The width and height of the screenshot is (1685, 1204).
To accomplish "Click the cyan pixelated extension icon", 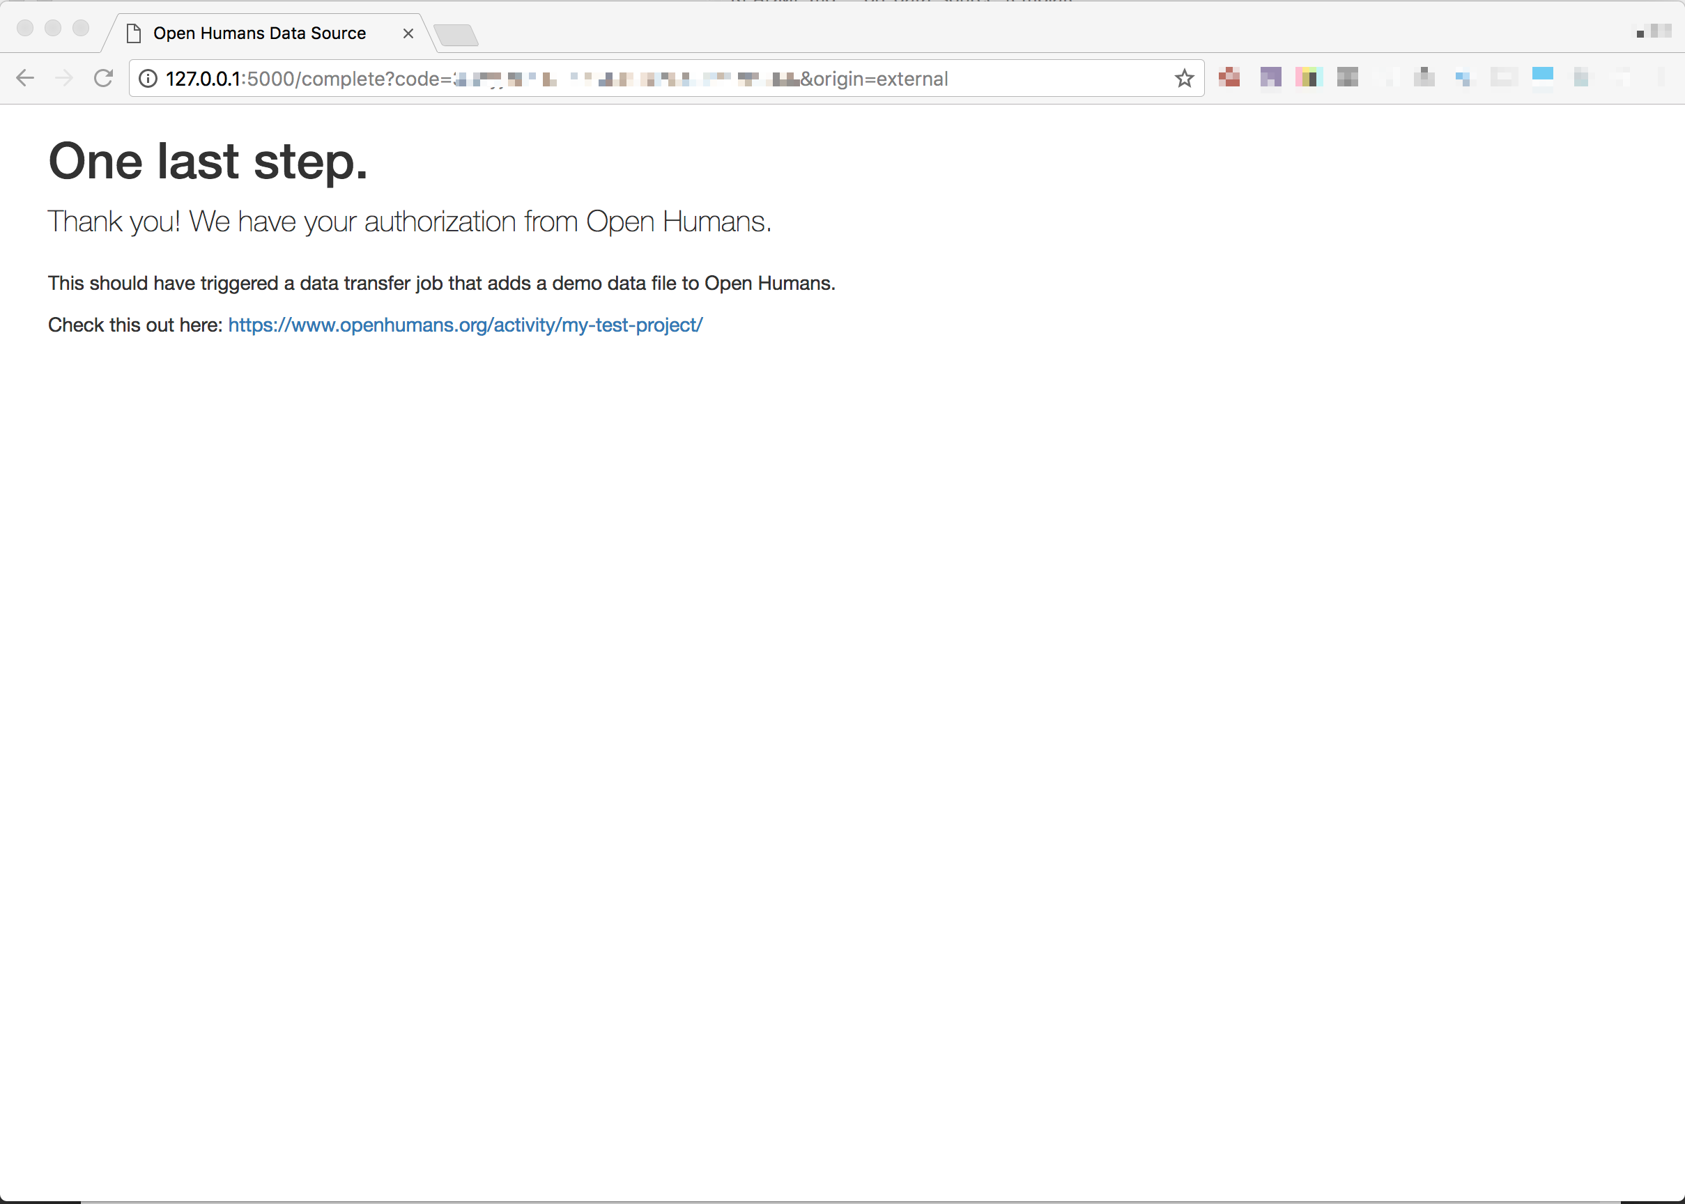I will pyautogui.click(x=1543, y=77).
